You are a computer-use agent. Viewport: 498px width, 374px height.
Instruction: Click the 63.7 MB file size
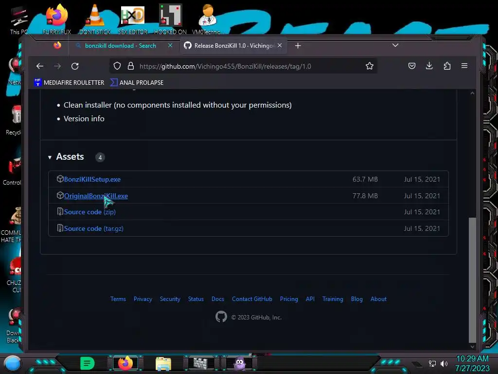click(365, 179)
